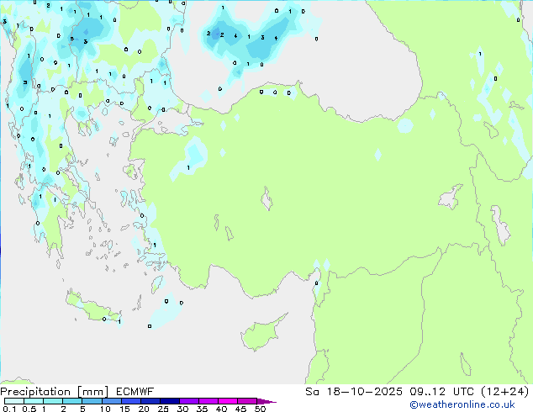Select the '[mm]' unit label
Image resolution: width=533 pixels, height=412 pixels.
(92, 392)
